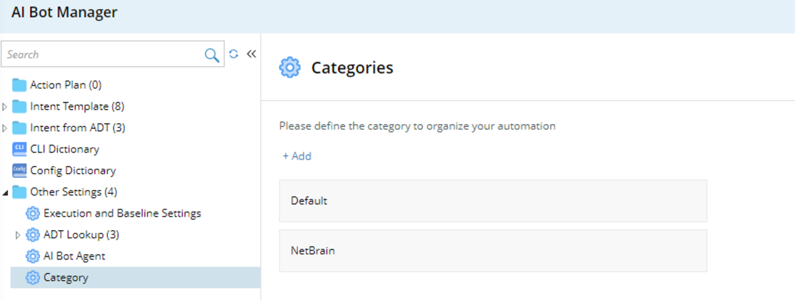Click the + Add link
Viewport: 795px width, 300px height.
tap(297, 156)
